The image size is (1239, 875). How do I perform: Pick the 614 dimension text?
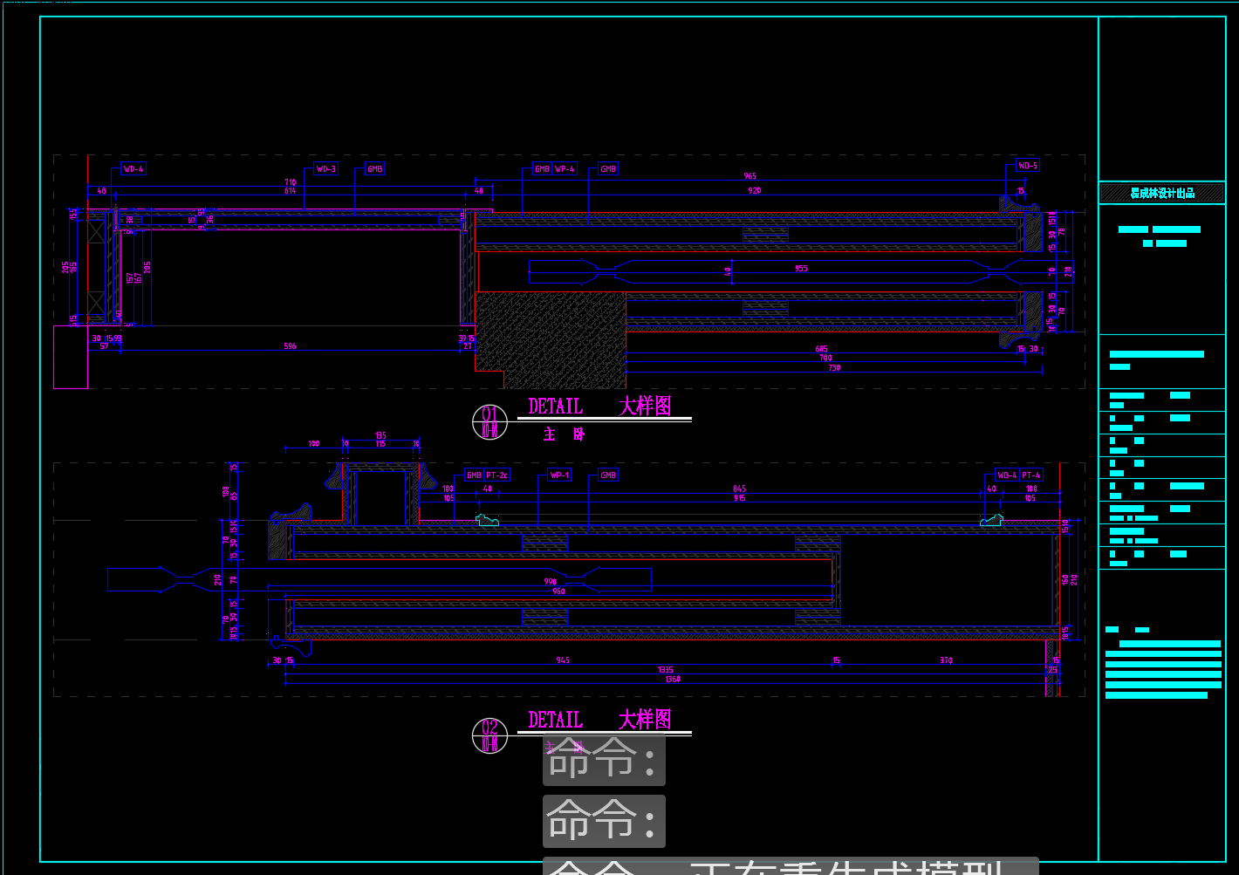(290, 190)
